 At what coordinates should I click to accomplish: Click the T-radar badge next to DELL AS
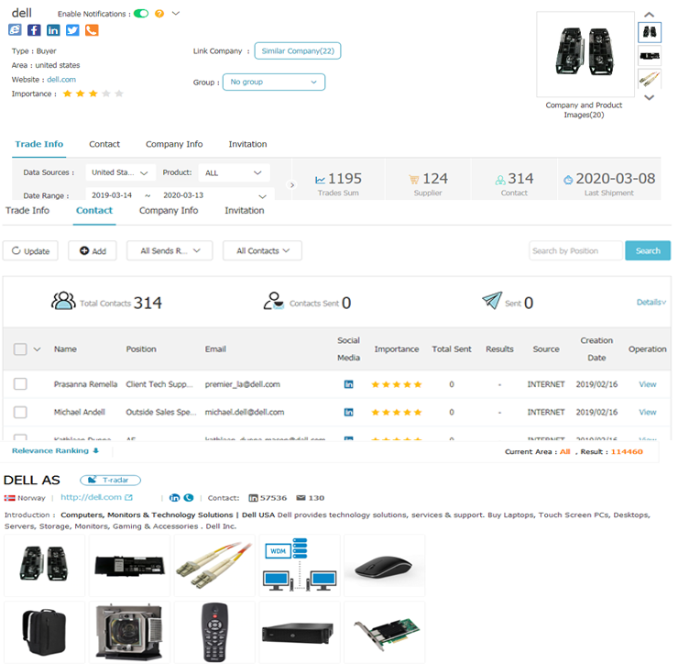pyautogui.click(x=110, y=480)
